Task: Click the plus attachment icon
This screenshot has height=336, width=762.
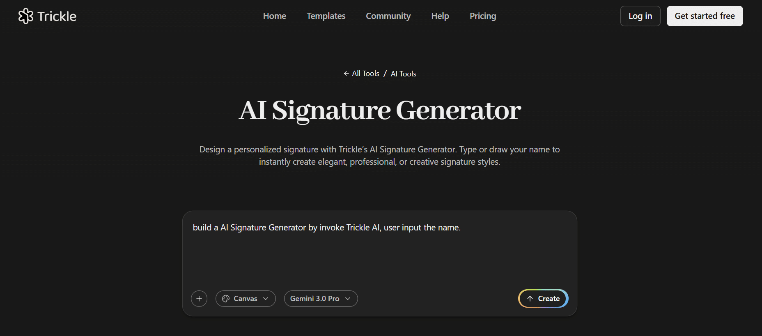Action: click(x=199, y=299)
